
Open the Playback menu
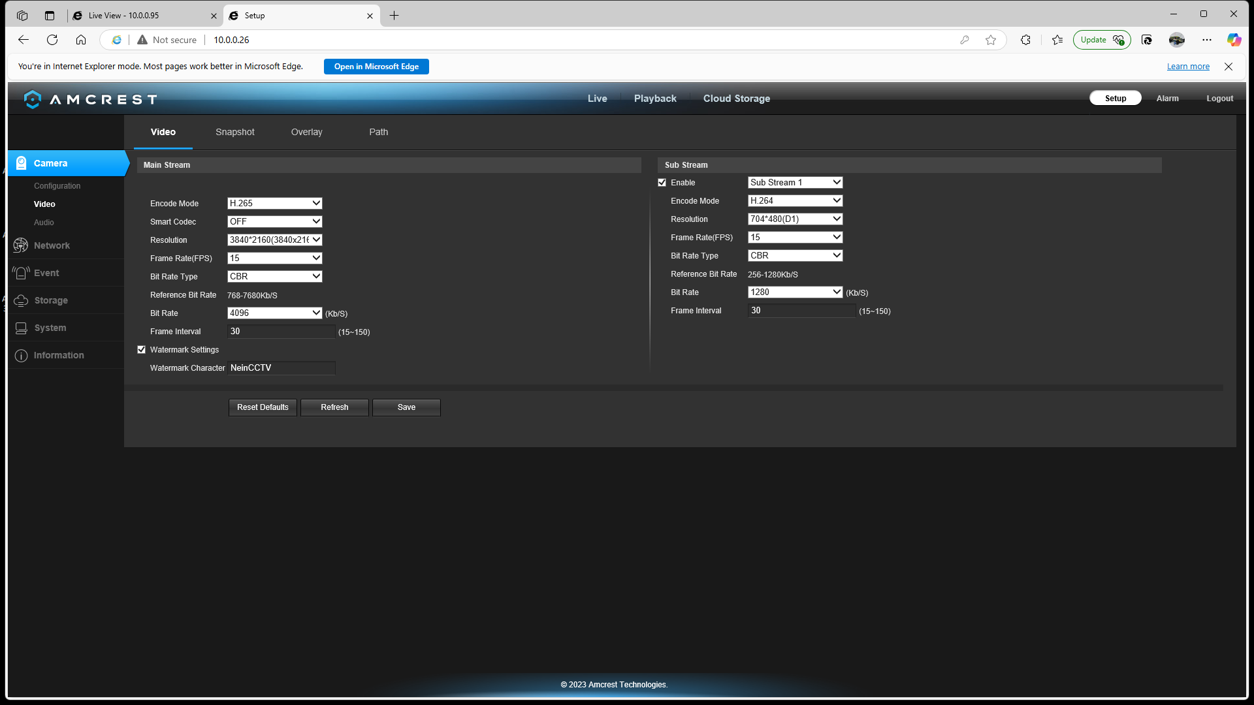(x=655, y=99)
